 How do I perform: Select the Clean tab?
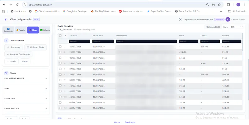tap(33, 30)
